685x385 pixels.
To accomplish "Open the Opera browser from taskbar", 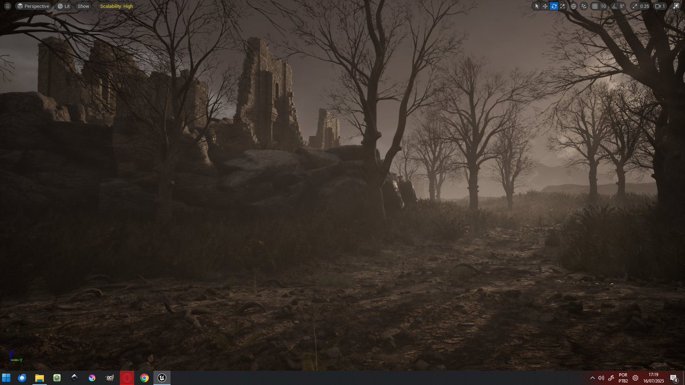I will [127, 378].
